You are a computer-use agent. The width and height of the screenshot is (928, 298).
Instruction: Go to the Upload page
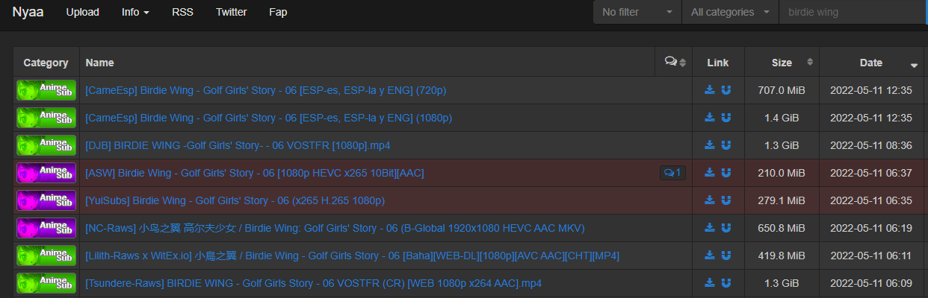point(82,12)
